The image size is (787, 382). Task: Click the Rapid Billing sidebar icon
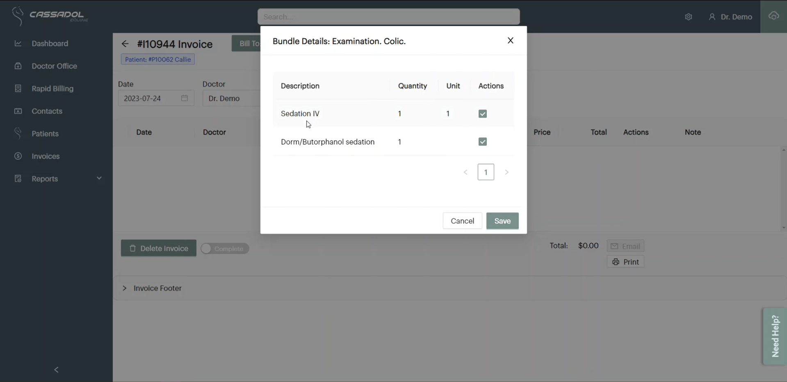click(18, 89)
